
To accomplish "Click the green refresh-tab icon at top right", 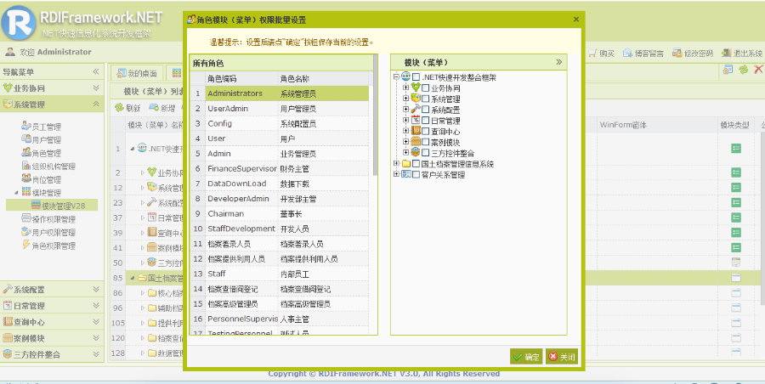I will coord(743,71).
